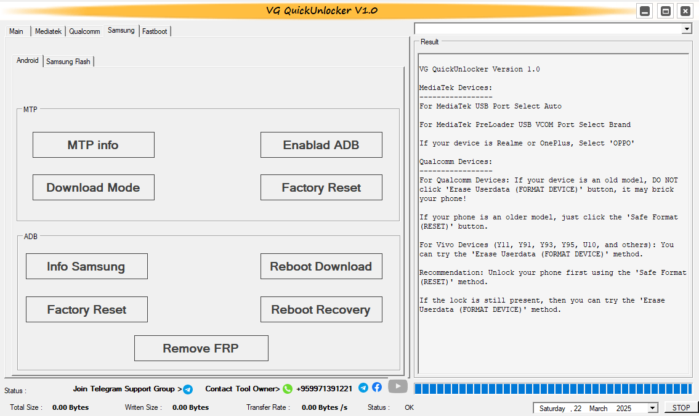Click the window restore icon beside close
The image size is (699, 416).
coord(665,10)
